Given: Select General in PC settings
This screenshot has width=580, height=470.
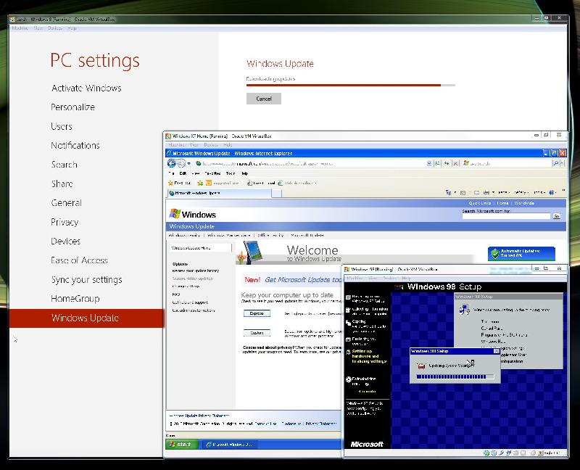Looking at the screenshot, I should click(67, 203).
